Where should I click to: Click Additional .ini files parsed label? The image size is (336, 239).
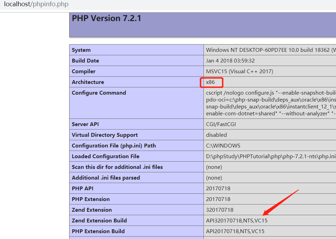click(106, 178)
